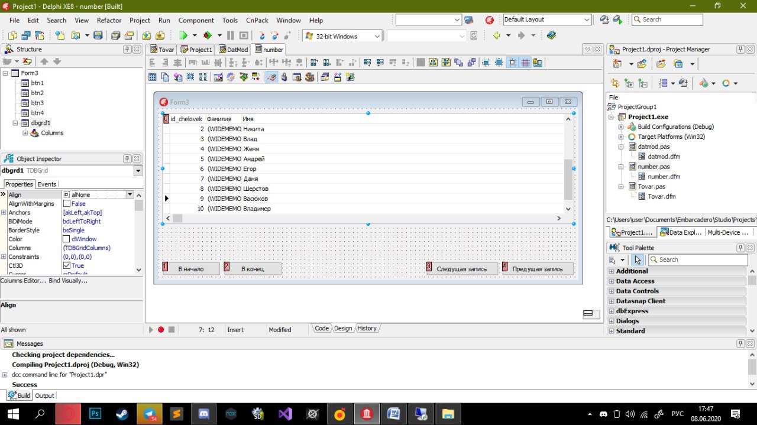Open Discord from the Windows taskbar

point(203,413)
